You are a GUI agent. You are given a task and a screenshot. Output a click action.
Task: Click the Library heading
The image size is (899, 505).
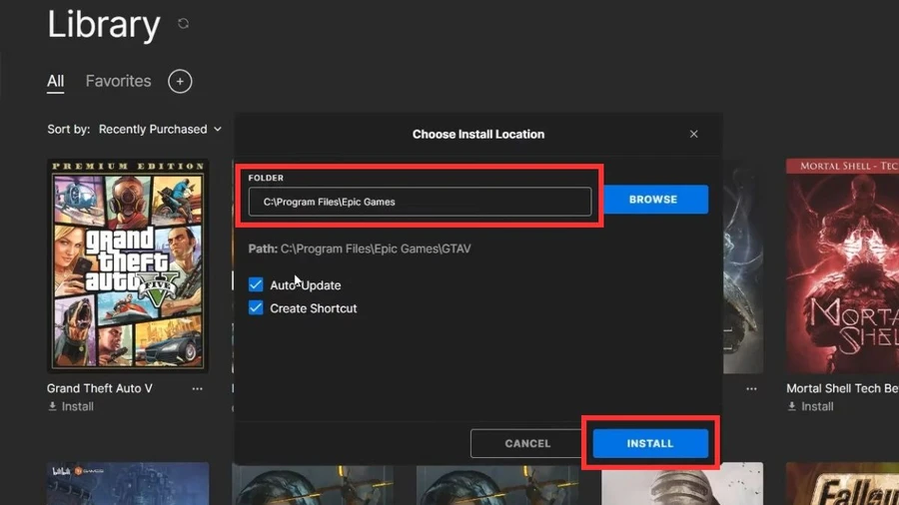(104, 25)
